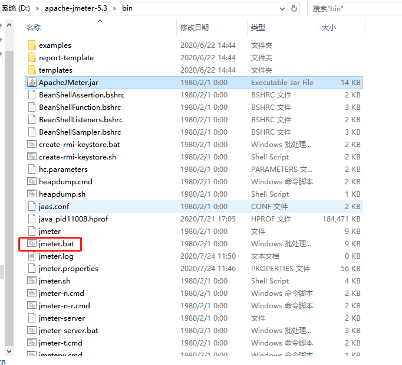Viewport: 402px width, 365px height.
Task: Go to 系统 (D:) drive breadcrumb
Action: click(16, 8)
